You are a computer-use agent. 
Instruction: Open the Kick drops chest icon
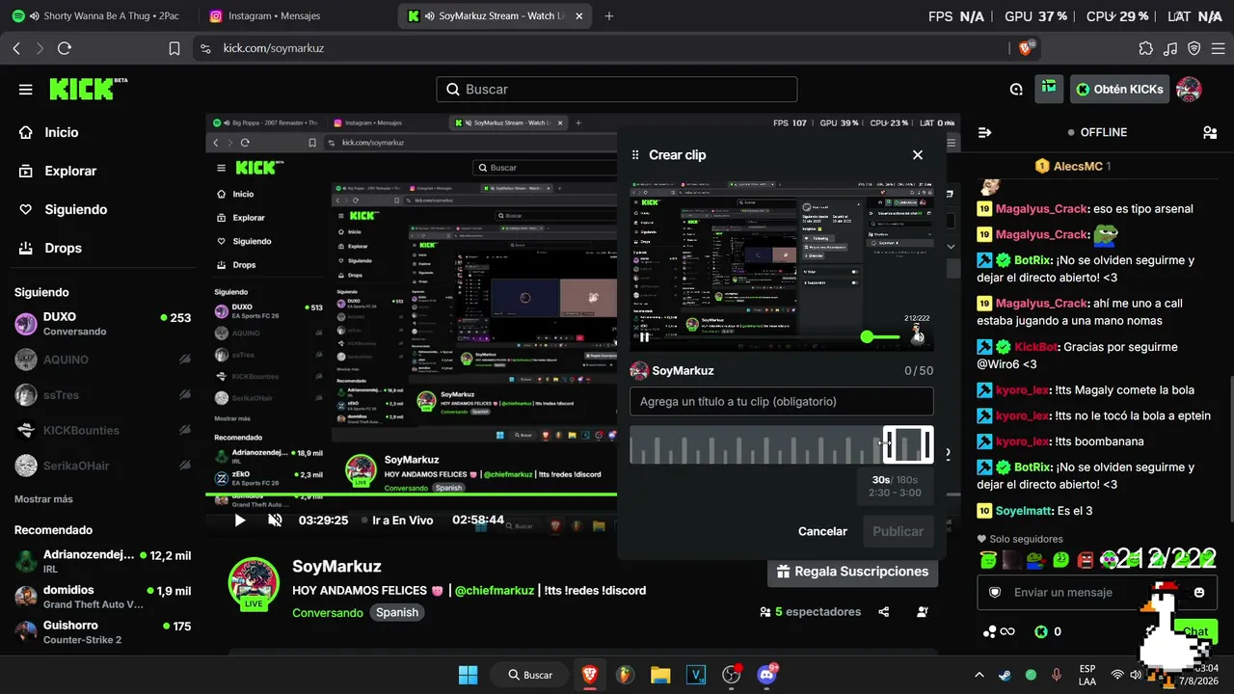[x=1049, y=89]
